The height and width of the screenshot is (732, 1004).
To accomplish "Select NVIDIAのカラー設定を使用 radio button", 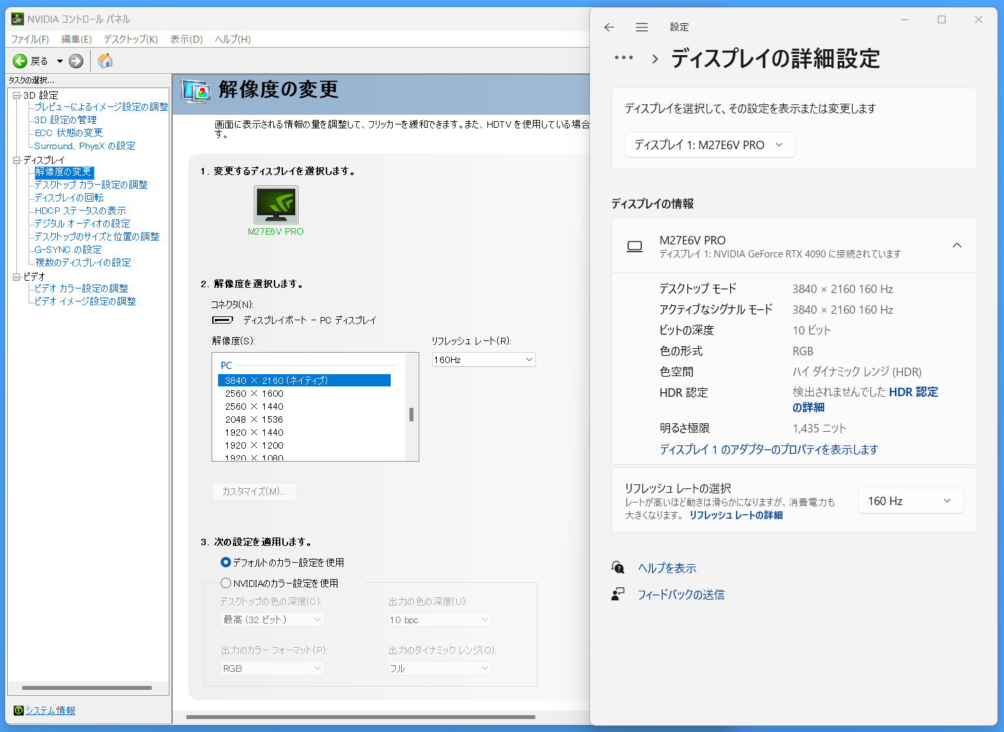I will pyautogui.click(x=226, y=583).
